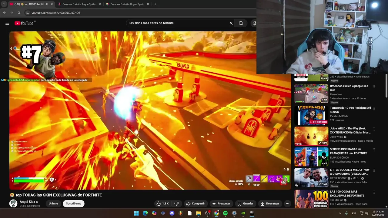The image size is (388, 218).
Task: Open Resident Evil 4 EN DIRECTO thumbnail
Action: 311,115
